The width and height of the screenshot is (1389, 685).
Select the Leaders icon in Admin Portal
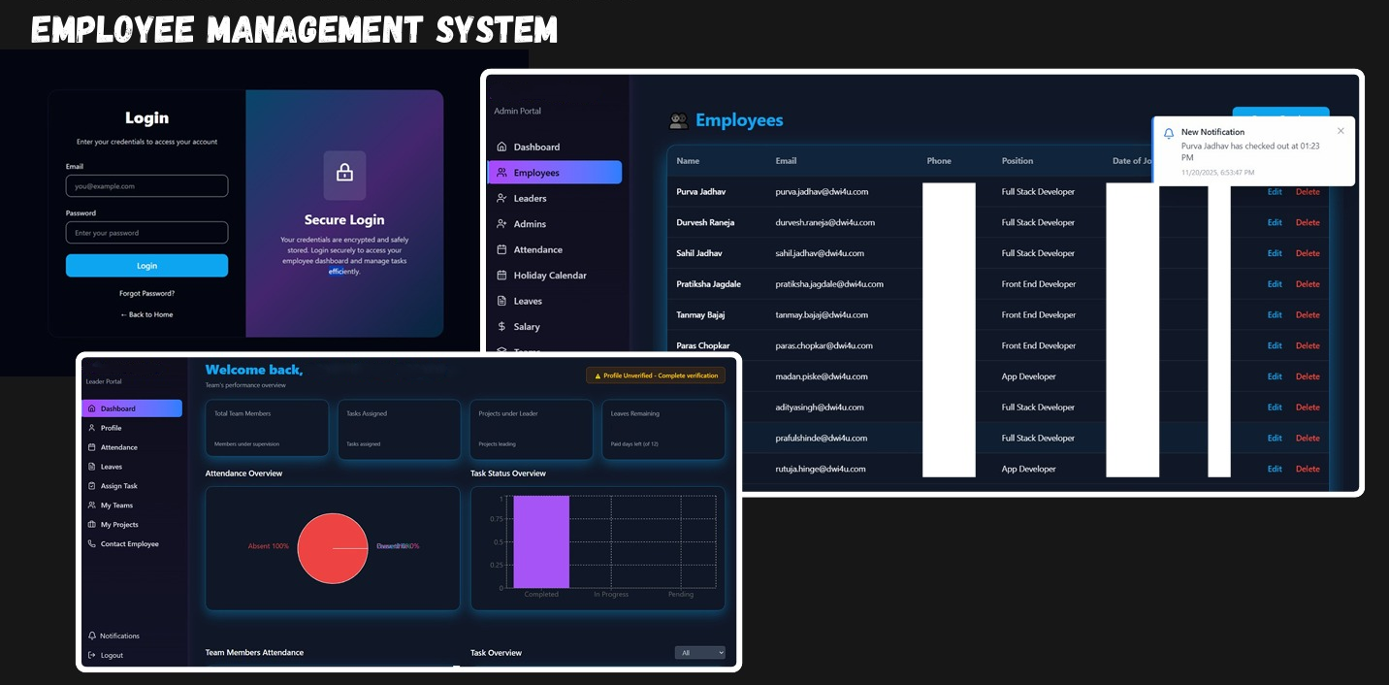pos(501,198)
